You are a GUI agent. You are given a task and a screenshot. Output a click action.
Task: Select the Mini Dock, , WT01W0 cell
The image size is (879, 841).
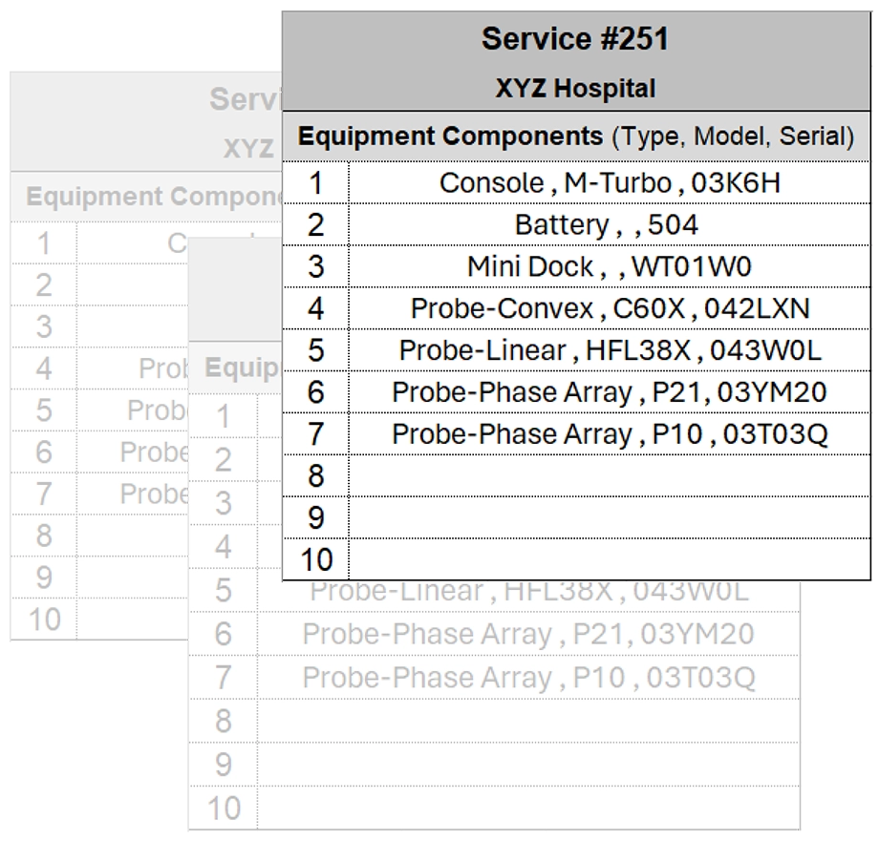click(609, 266)
